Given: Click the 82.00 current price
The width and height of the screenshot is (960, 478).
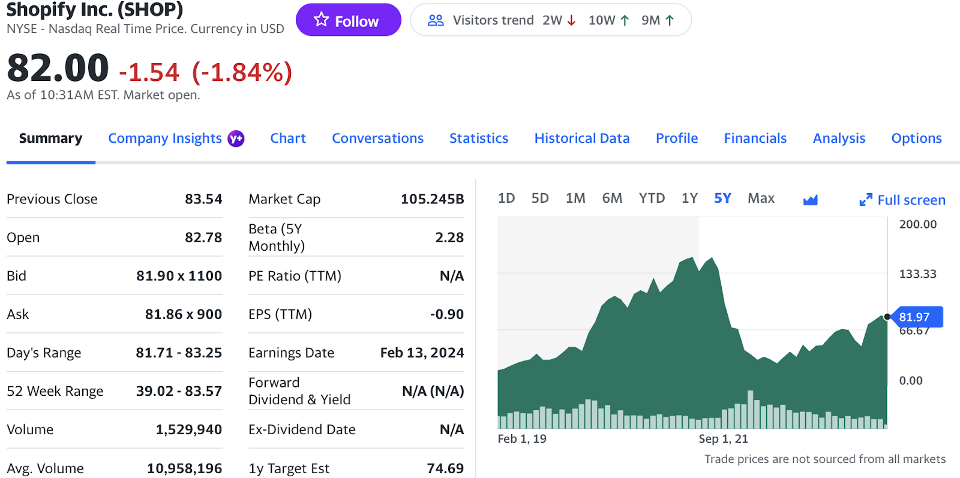Looking at the screenshot, I should pos(58,68).
